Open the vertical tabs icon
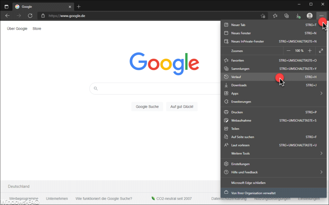Image resolution: width=329 pixels, height=205 pixels. click(x=6, y=7)
